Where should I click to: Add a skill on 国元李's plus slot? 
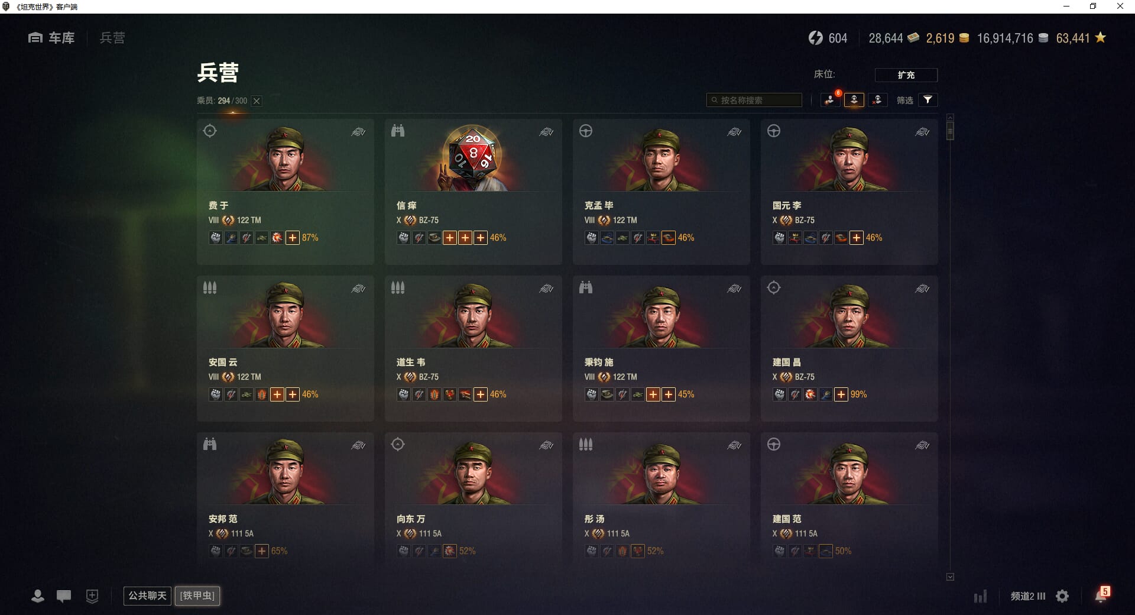(x=856, y=238)
